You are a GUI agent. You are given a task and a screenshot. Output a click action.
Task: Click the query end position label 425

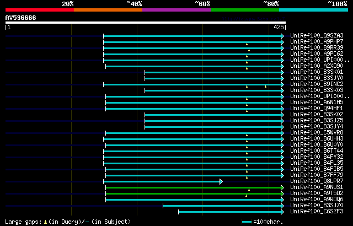pos(279,27)
